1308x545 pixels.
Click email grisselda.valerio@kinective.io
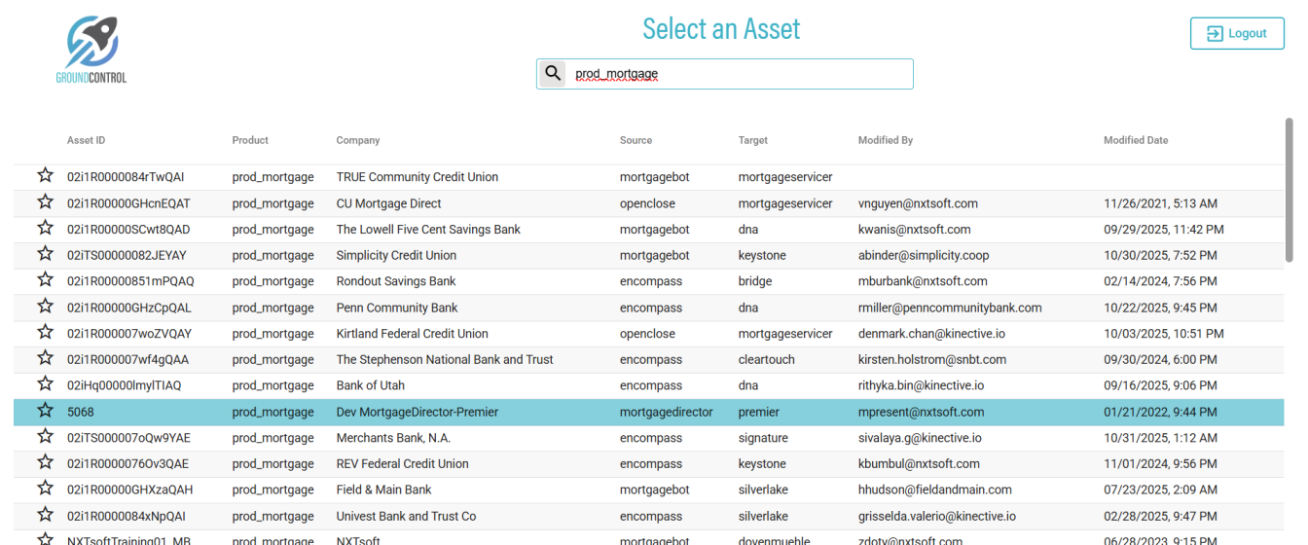tap(937, 516)
